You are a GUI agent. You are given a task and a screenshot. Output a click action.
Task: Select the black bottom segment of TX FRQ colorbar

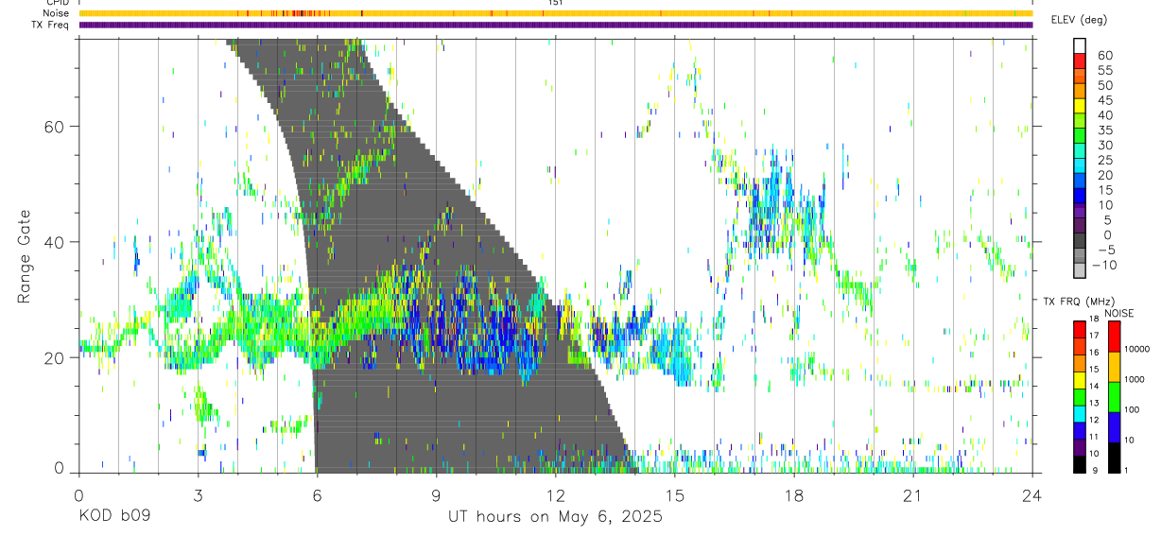pos(1080,463)
